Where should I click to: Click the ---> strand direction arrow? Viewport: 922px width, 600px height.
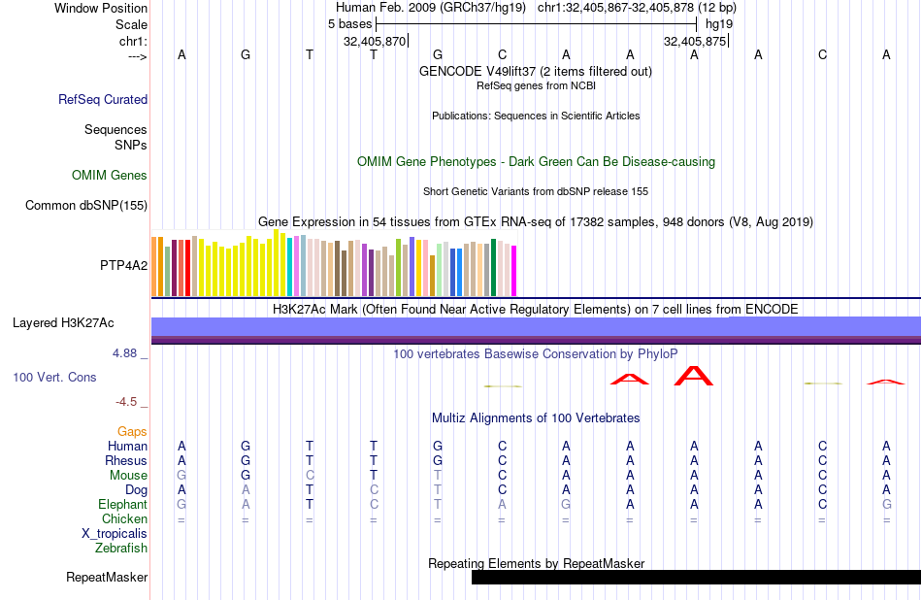137,57
